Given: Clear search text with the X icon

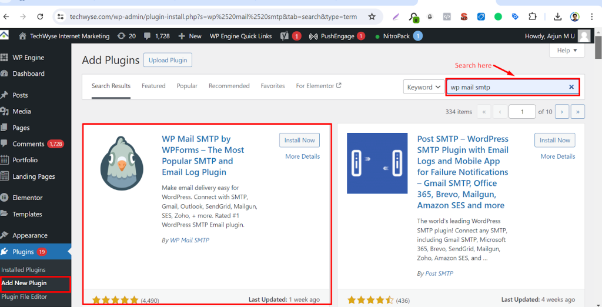Looking at the screenshot, I should 571,87.
